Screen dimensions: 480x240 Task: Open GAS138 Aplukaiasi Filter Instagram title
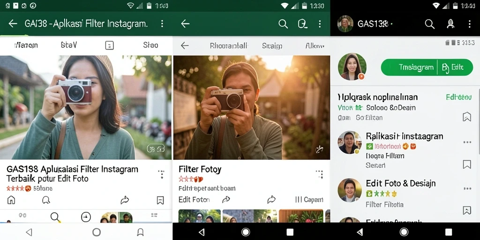coord(72,173)
